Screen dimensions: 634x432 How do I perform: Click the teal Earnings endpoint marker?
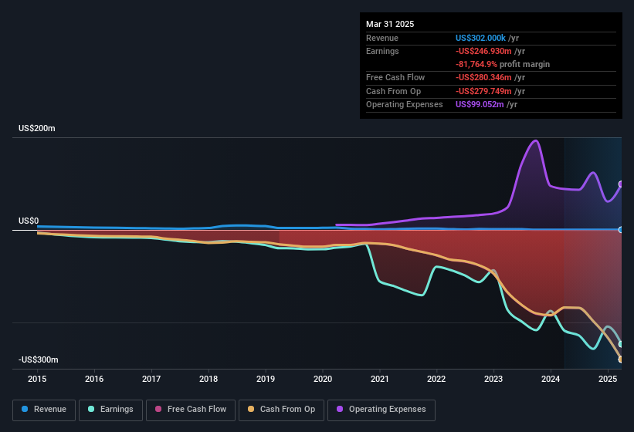pyautogui.click(x=621, y=344)
